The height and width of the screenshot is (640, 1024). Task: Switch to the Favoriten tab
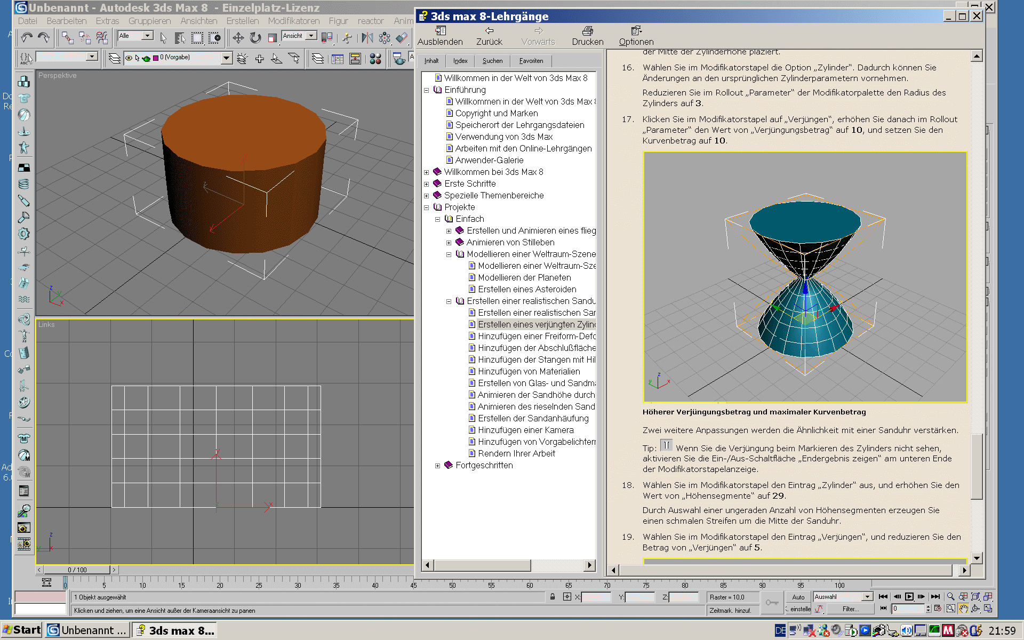[x=531, y=61]
